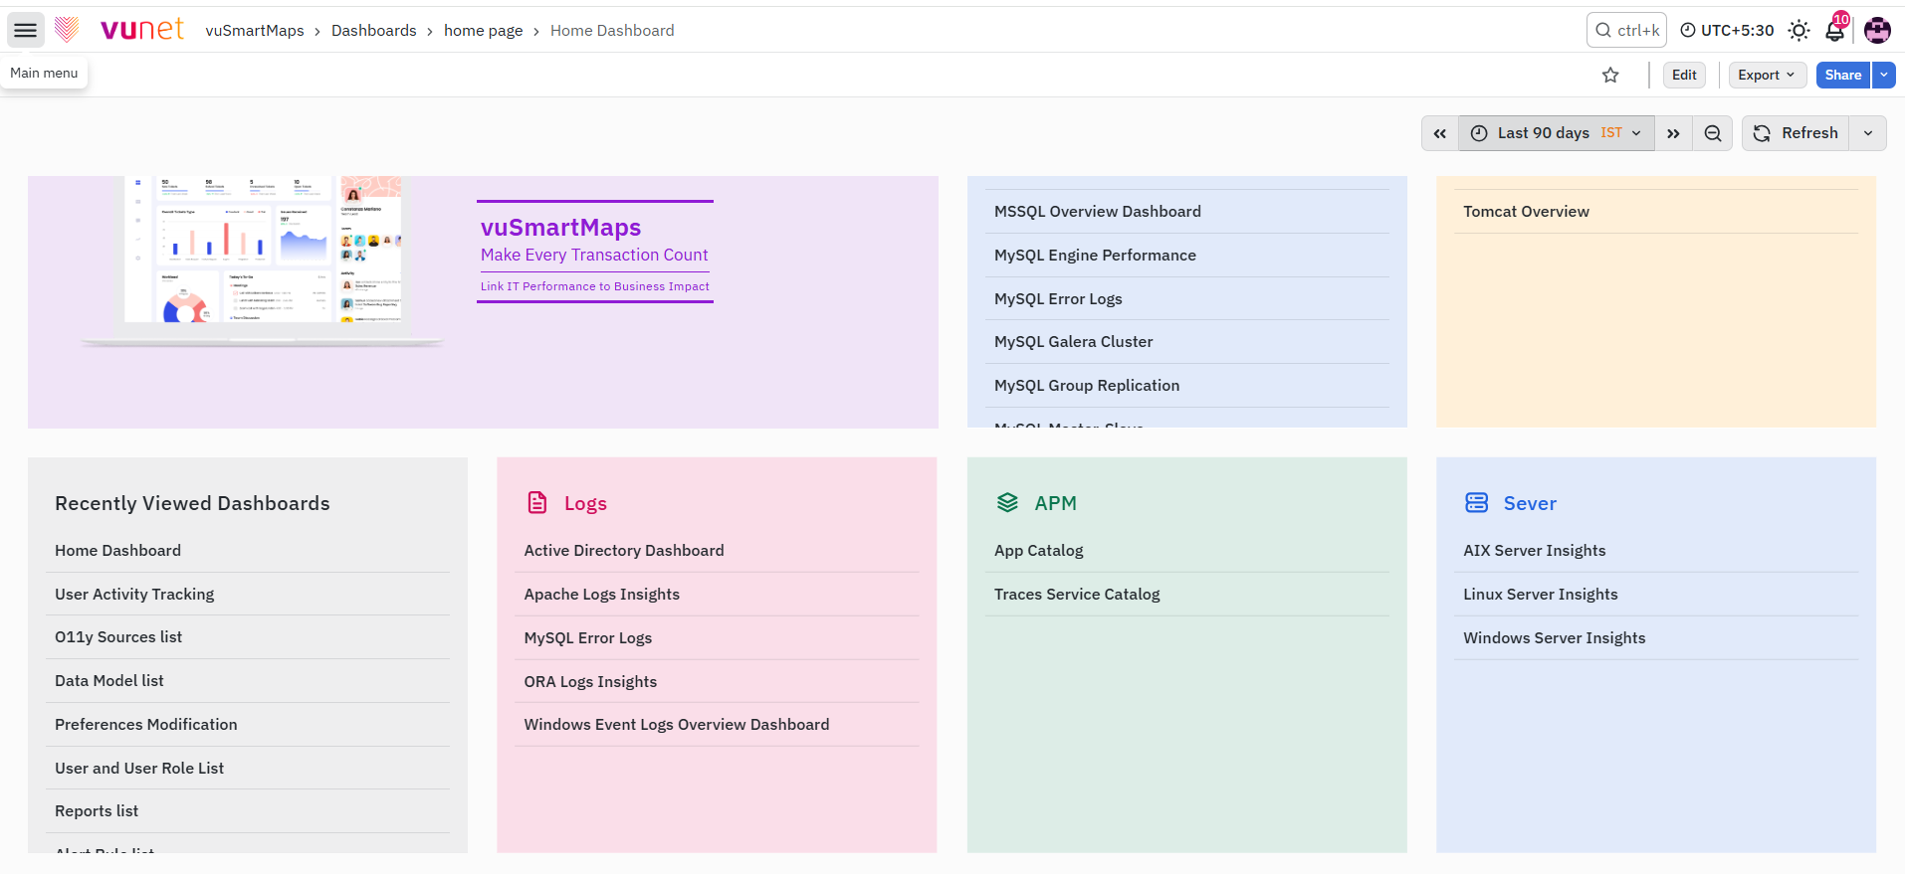This screenshot has width=1905, height=874.
Task: Click the Logs panel heading
Action: pyautogui.click(x=585, y=504)
